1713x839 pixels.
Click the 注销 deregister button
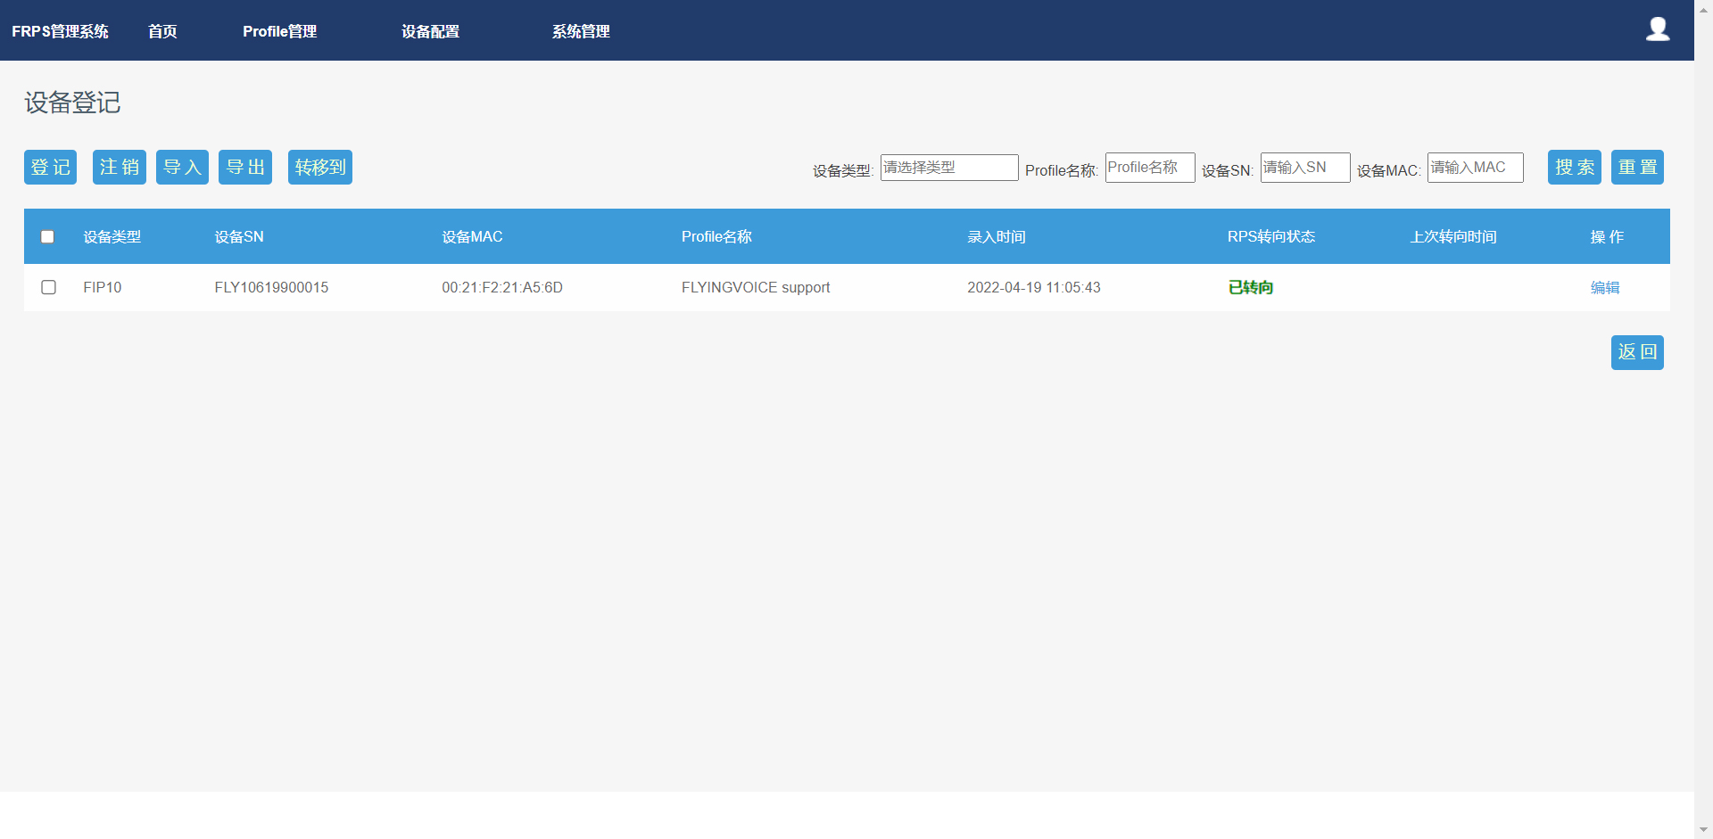tap(119, 168)
